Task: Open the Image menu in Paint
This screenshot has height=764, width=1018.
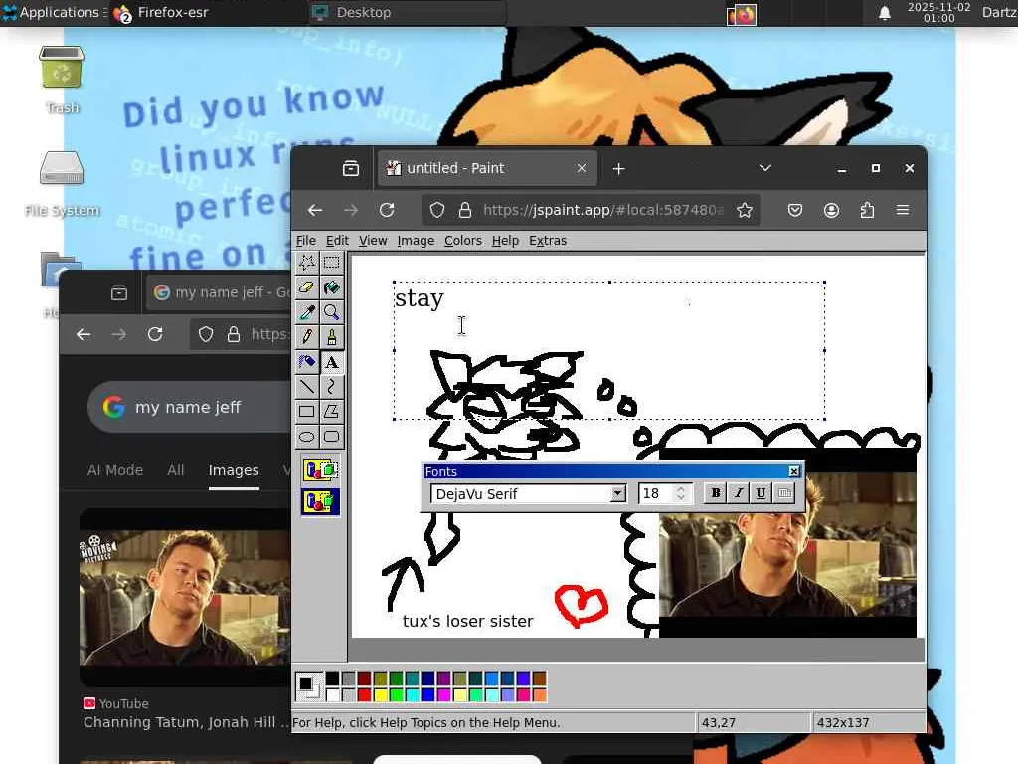Action: [x=416, y=241]
